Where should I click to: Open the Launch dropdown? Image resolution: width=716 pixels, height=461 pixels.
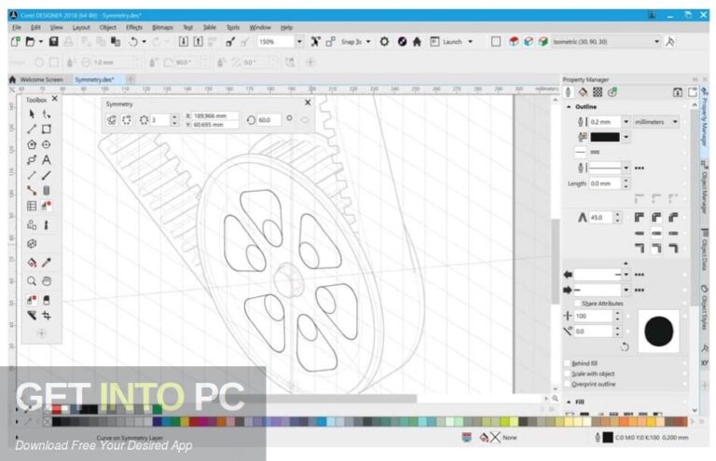click(x=470, y=42)
